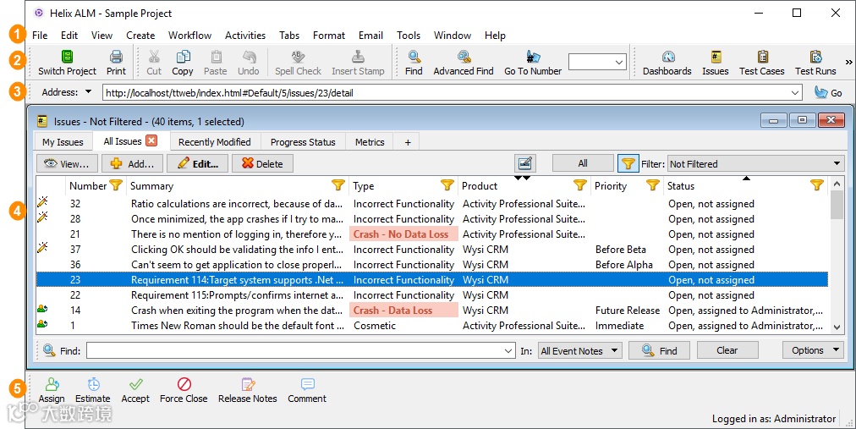Screen dimensions: 856x429
Task: Click the Estimate workflow icon
Action: tap(93, 384)
